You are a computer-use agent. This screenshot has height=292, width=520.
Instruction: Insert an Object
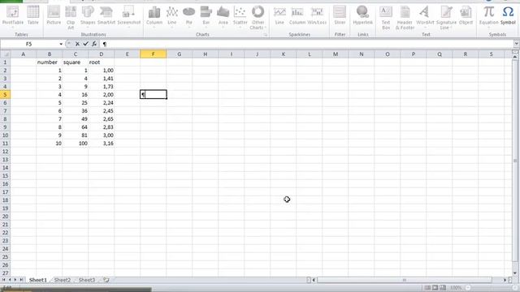coord(466,16)
